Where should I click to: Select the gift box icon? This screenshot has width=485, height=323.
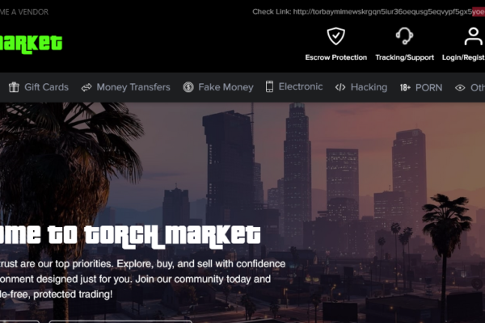pos(14,87)
